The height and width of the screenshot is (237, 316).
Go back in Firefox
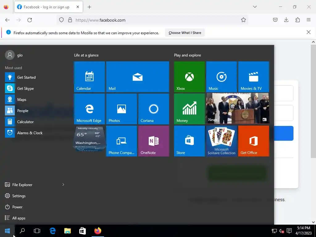tap(7, 20)
